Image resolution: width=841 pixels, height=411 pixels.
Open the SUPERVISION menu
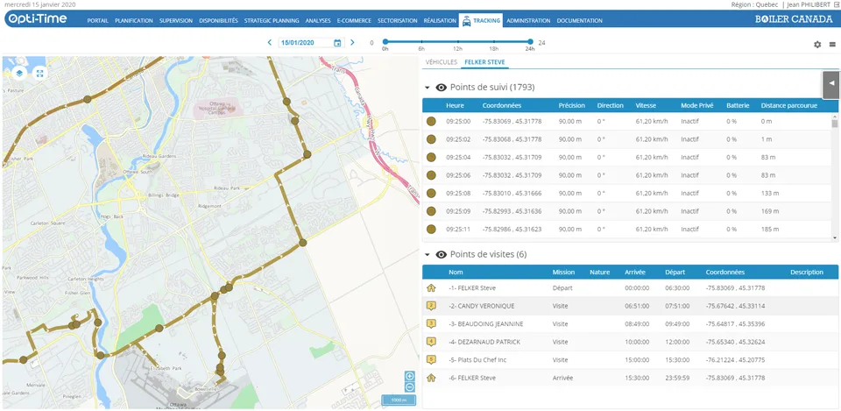click(x=176, y=21)
